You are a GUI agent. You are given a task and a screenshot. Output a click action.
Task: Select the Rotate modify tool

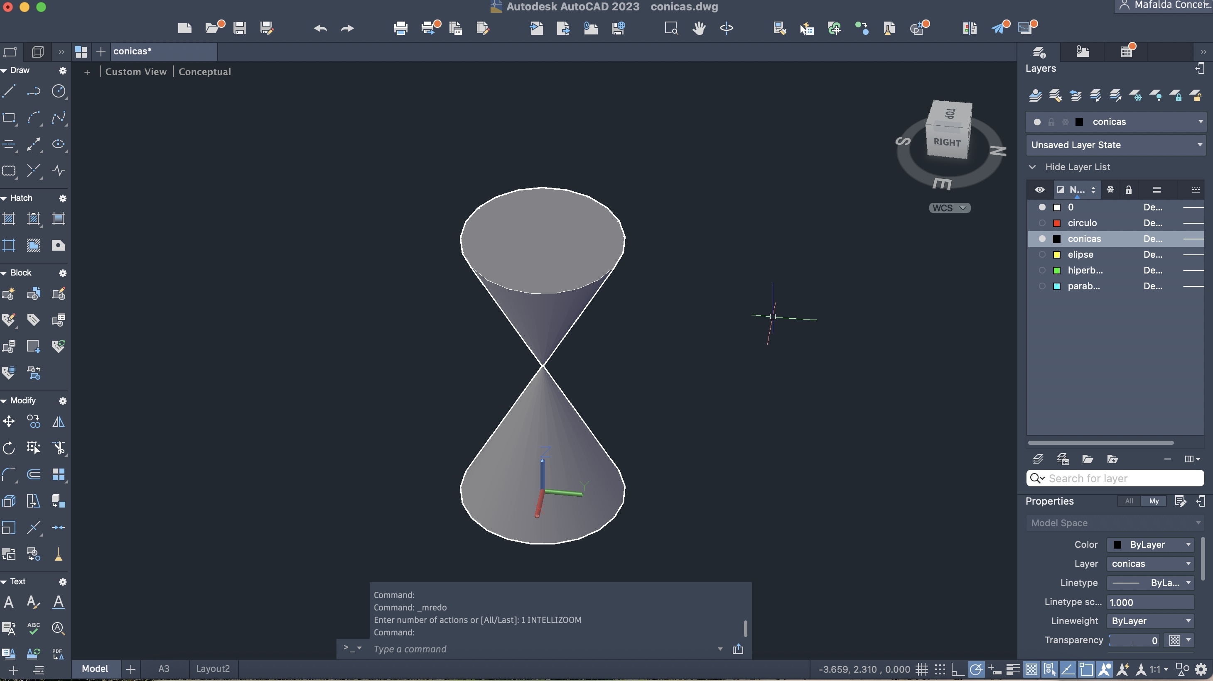[x=9, y=448]
